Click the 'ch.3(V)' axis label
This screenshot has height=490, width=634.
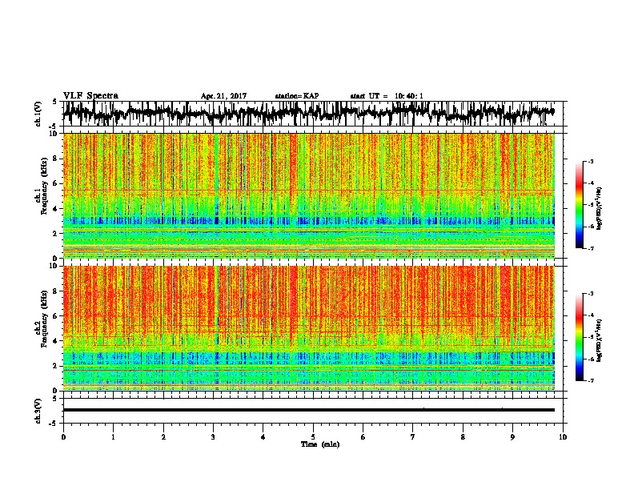[x=38, y=411]
